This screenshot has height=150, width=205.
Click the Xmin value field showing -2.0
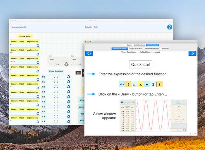pos(57,64)
